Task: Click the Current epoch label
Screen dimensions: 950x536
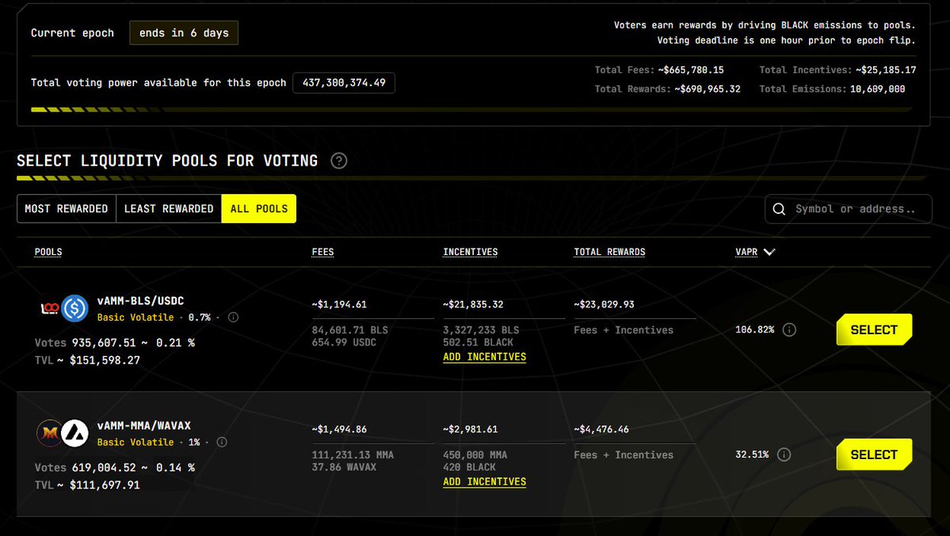Action: coord(72,32)
